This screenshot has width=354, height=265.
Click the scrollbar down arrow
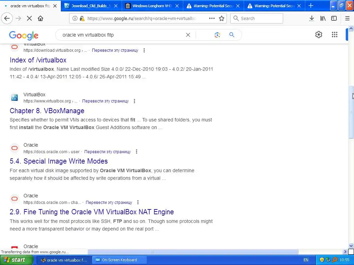click(351, 246)
